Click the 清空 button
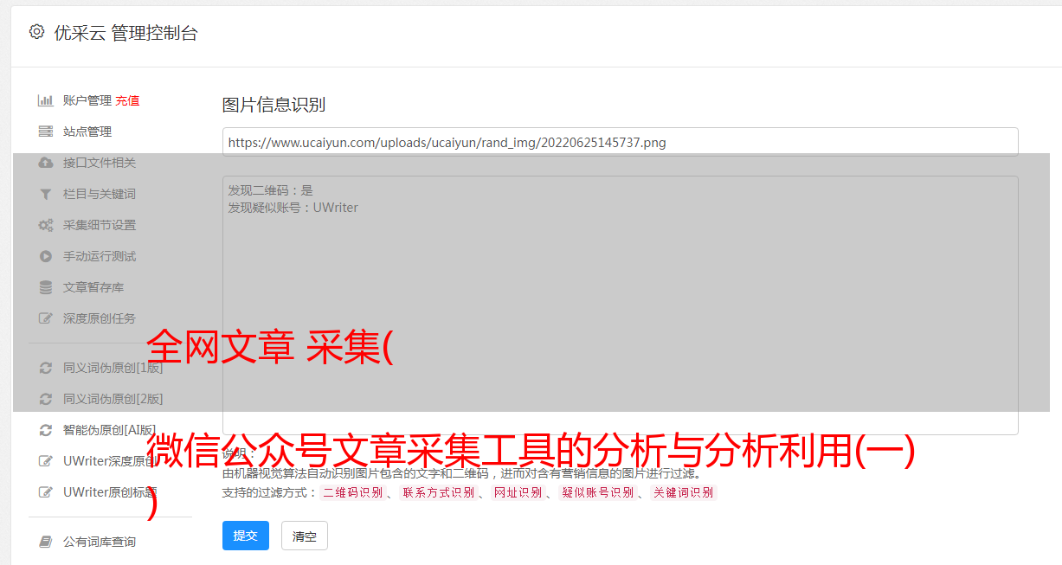Image resolution: width=1062 pixels, height=565 pixels. (x=305, y=536)
